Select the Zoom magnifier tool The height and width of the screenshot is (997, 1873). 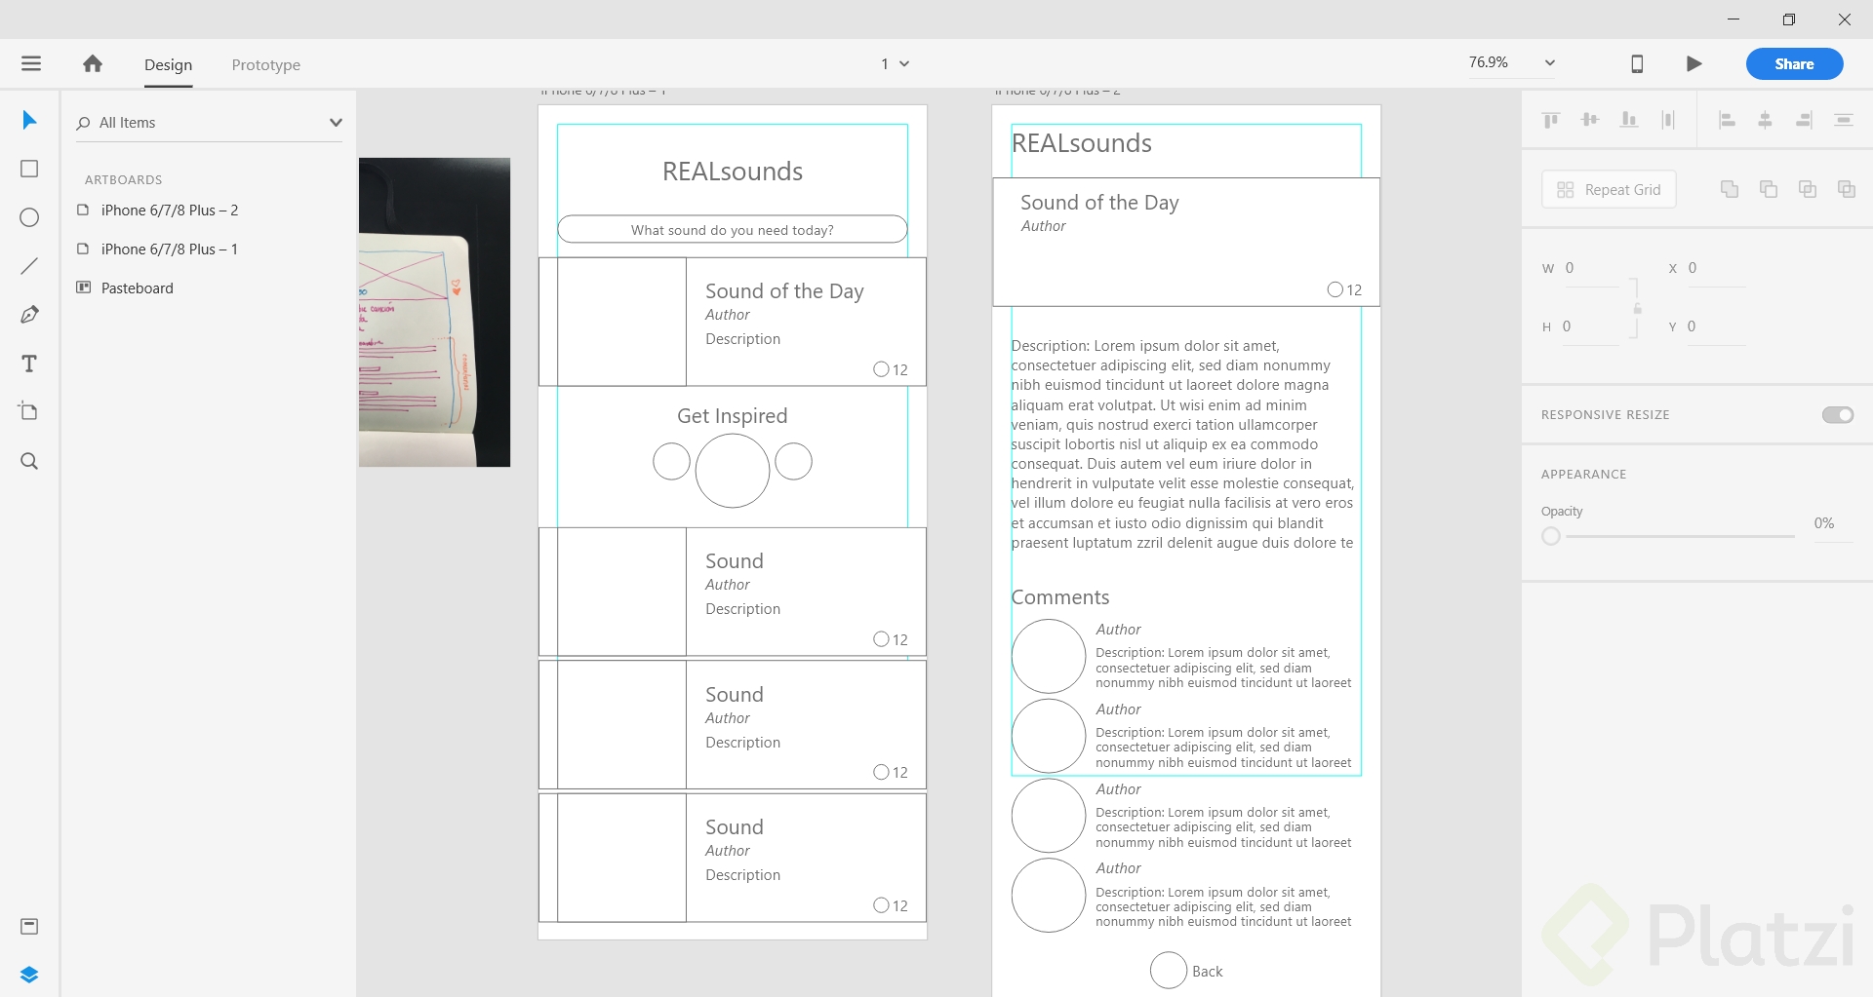(x=29, y=461)
